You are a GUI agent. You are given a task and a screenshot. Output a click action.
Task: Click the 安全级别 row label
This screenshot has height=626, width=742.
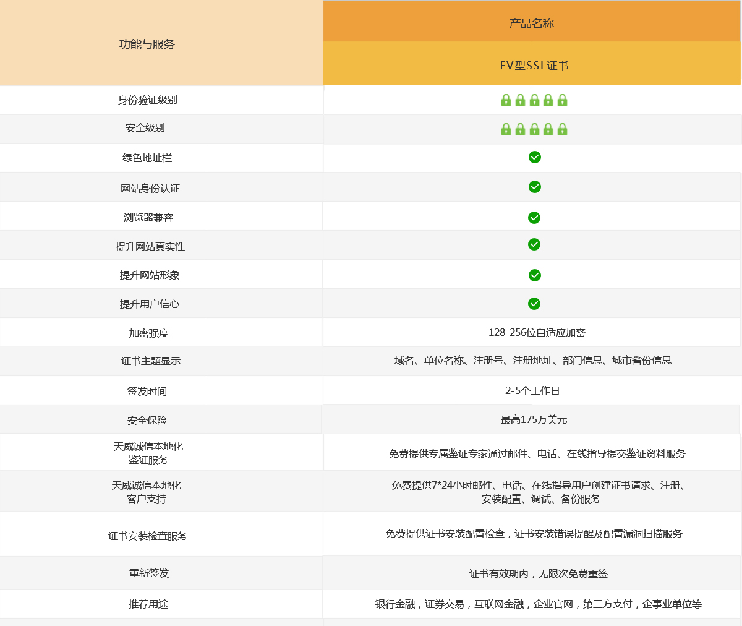tap(145, 128)
